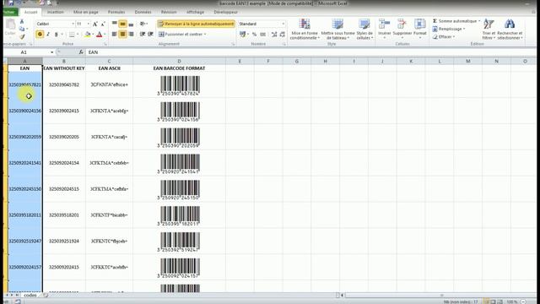The height and width of the screenshot is (304, 540).
Task: Click the increase indent icon
Action: 150,34
